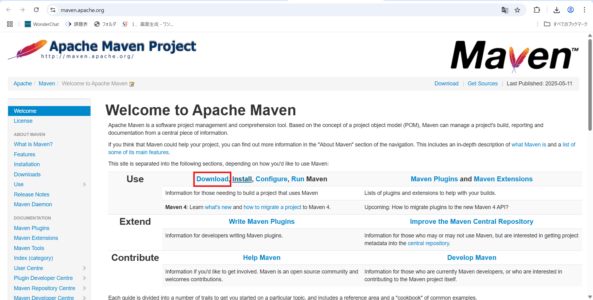Expand the Plugin Developer Centre arrow
The width and height of the screenshot is (593, 300).
click(84, 278)
